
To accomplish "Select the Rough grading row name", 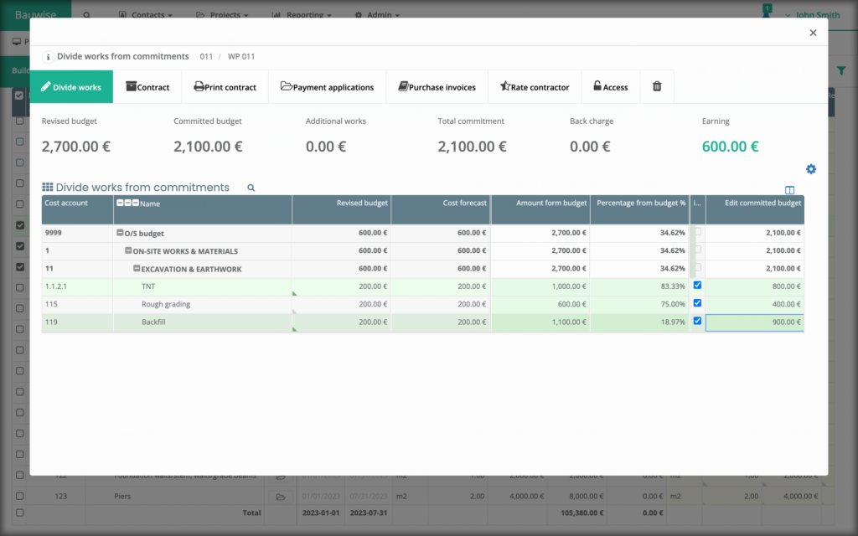I will tap(166, 304).
